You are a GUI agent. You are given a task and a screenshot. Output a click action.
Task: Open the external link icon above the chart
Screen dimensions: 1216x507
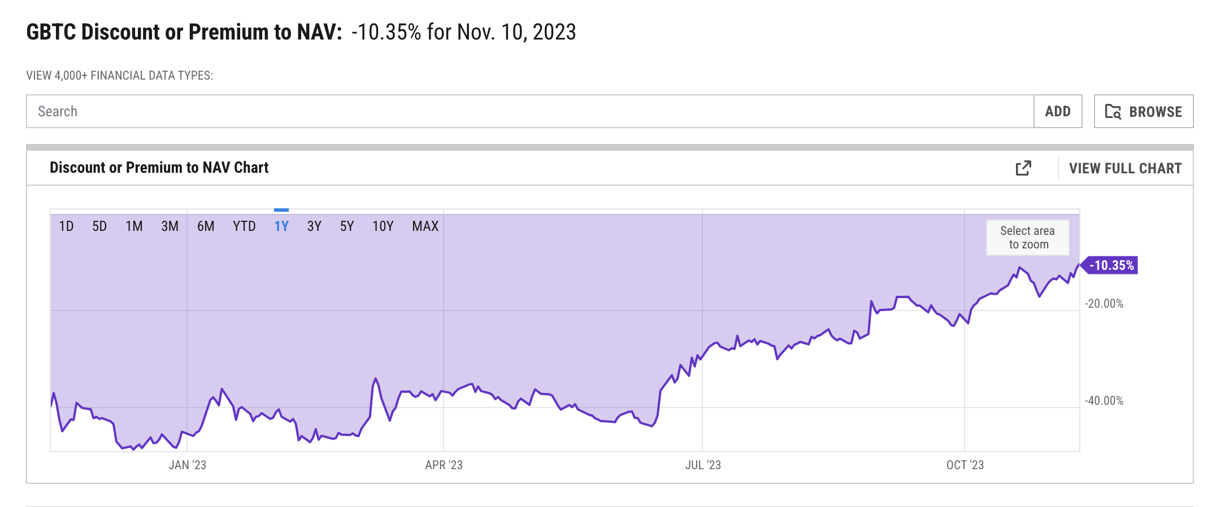1024,168
